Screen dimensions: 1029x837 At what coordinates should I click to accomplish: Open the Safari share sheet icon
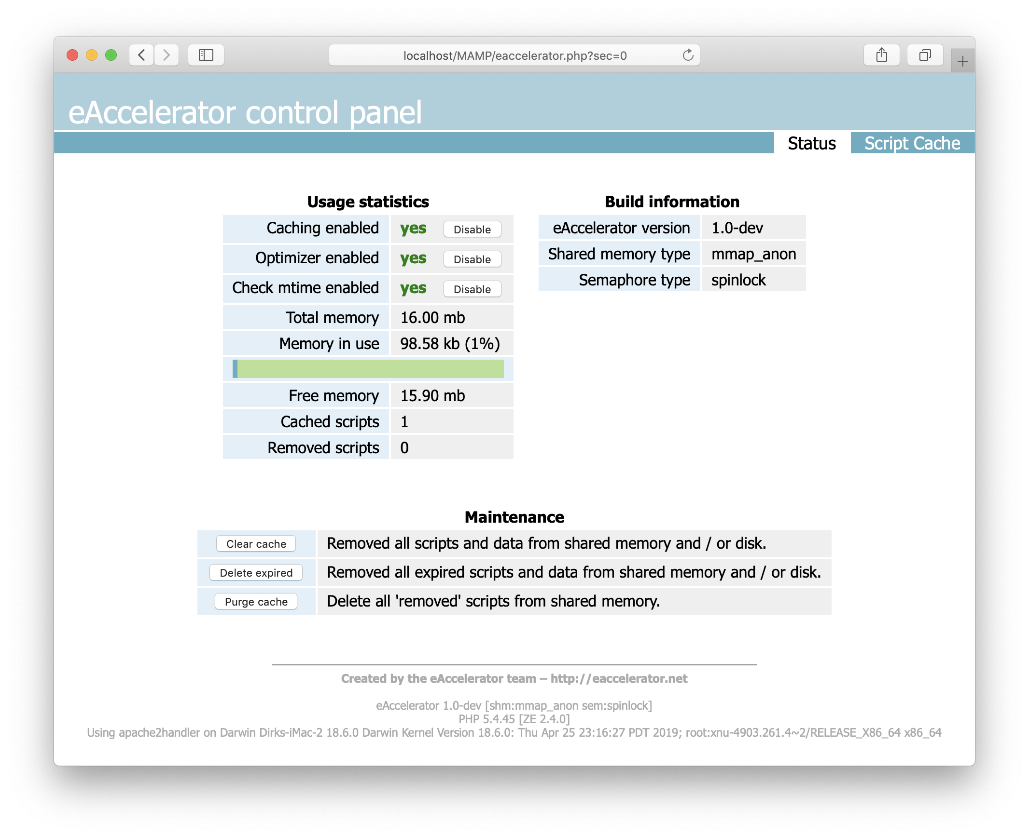click(x=882, y=55)
